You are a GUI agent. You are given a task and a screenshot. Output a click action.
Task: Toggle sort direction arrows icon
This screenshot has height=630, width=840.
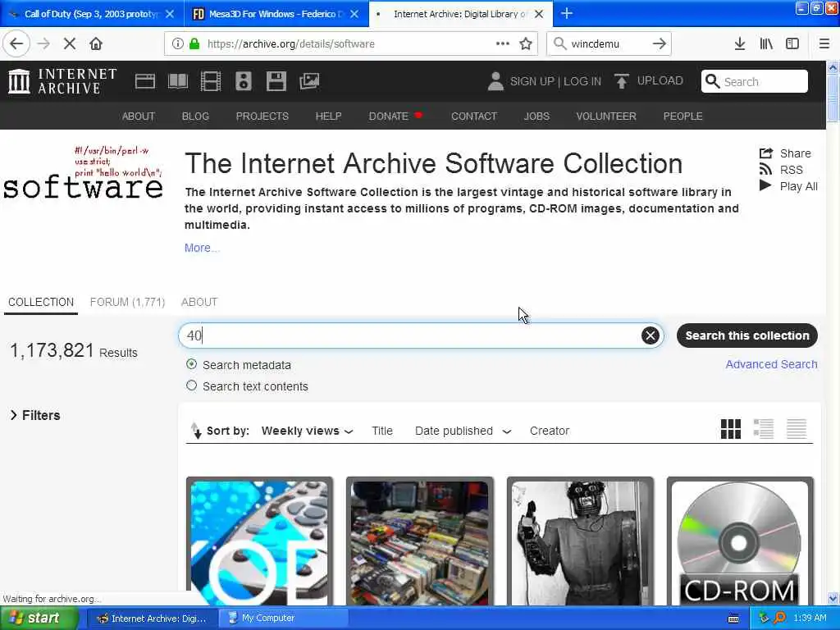(x=196, y=431)
